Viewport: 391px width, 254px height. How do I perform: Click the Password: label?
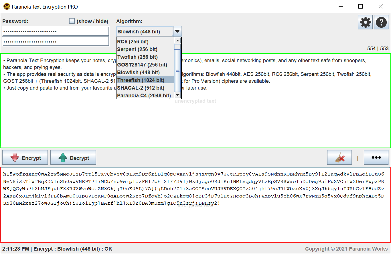[15, 21]
